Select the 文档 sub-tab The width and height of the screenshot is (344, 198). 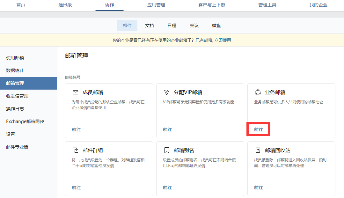[150, 26]
